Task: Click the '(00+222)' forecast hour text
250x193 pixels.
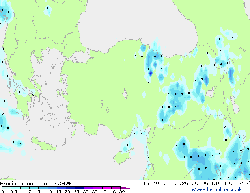Action: tap(237, 184)
